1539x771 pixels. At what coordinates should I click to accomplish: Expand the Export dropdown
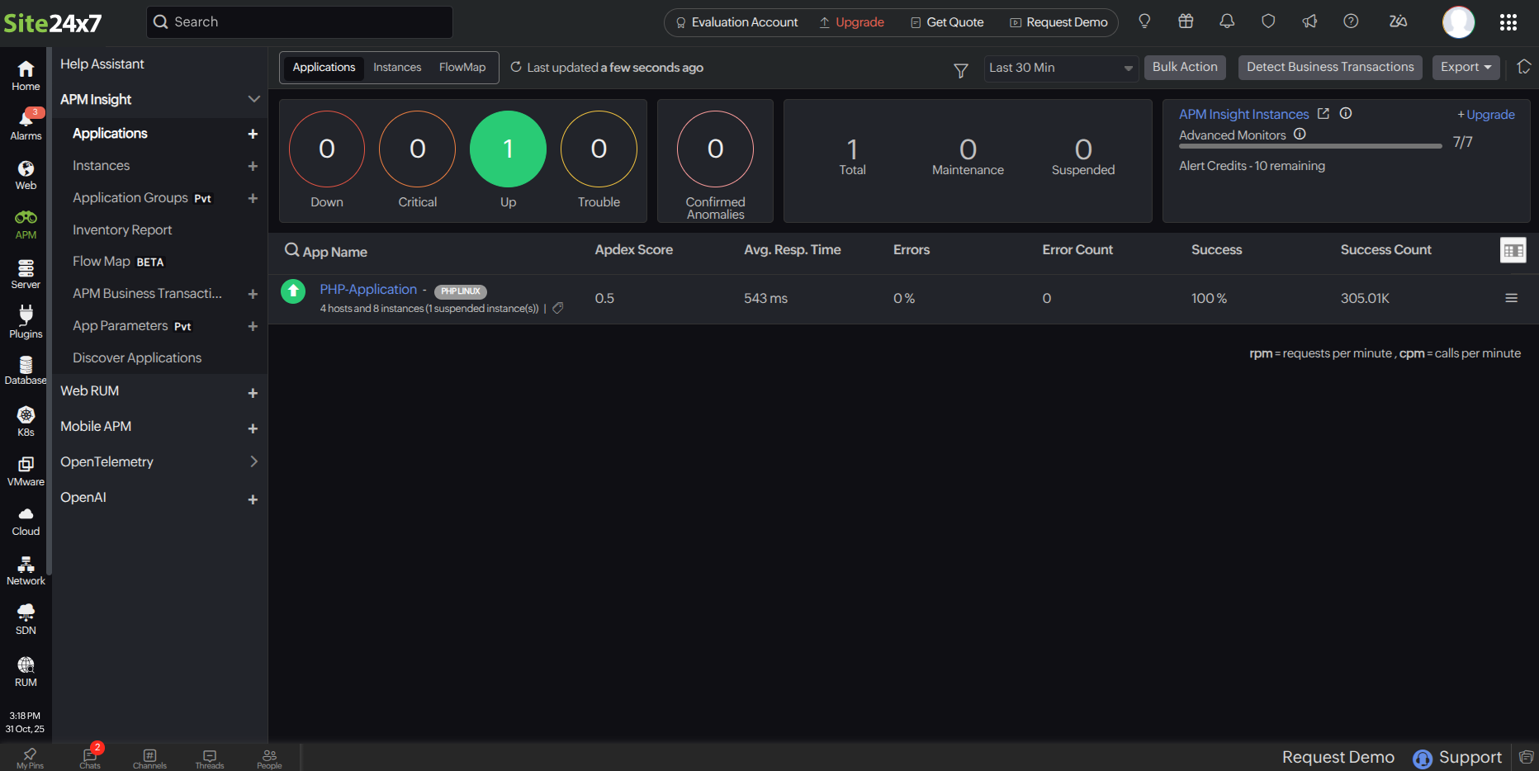[1466, 68]
